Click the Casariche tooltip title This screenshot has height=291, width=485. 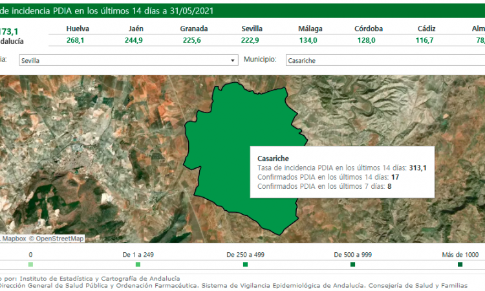coord(273,158)
